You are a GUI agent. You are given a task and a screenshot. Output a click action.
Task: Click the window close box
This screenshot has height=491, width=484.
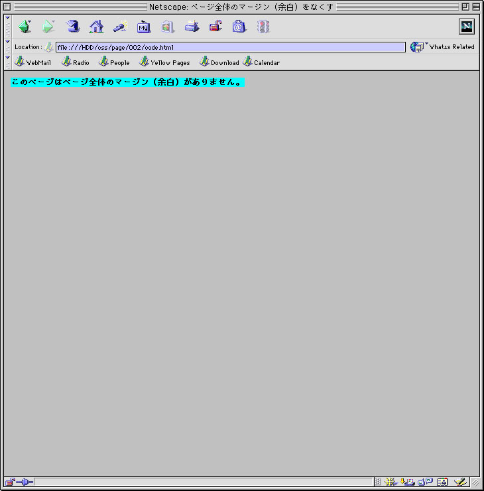[x=7, y=7]
